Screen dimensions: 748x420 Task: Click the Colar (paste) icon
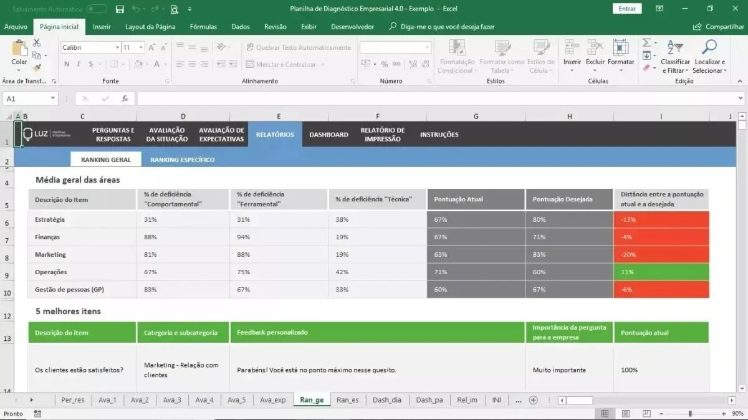[19, 47]
